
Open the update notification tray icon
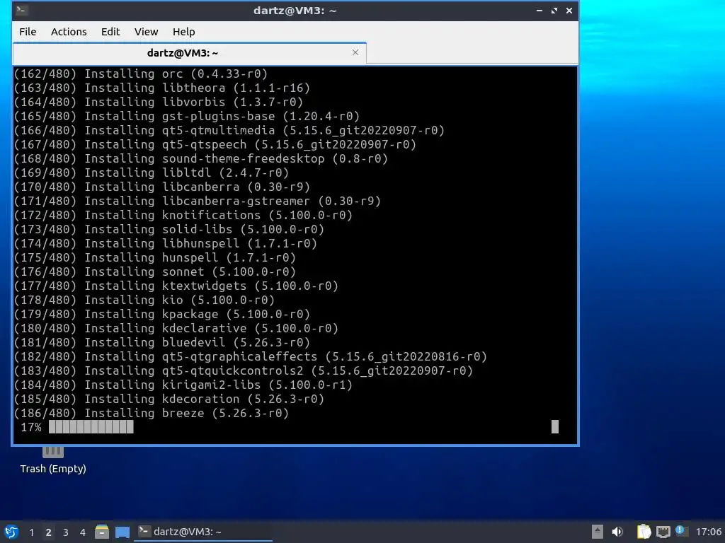pos(680,531)
